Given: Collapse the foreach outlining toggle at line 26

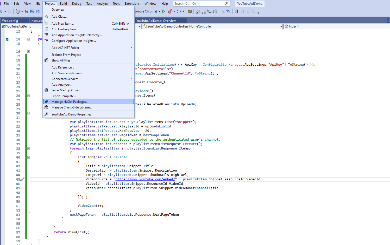Looking at the screenshot, I should [x=28, y=96].
